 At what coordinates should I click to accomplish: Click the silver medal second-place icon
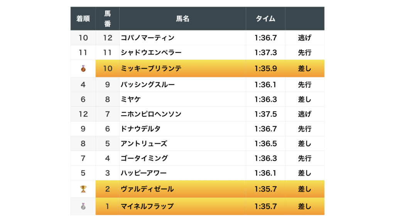pos(83,206)
